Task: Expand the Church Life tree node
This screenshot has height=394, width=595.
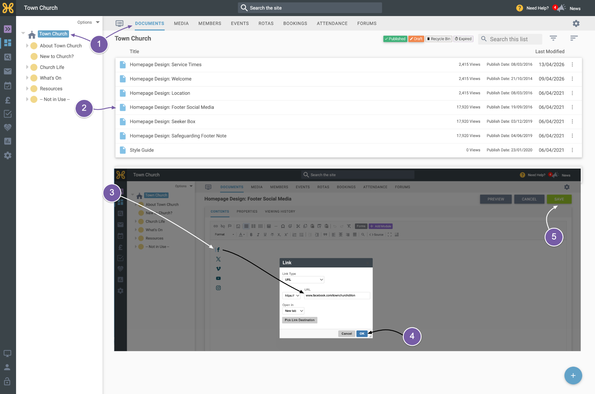Action: point(27,67)
